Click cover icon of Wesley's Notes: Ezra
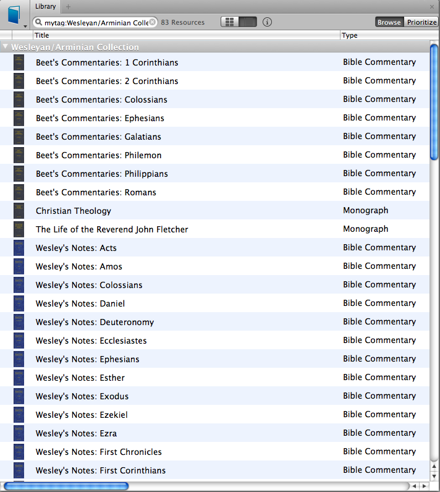The height and width of the screenshot is (492, 440). tap(19, 433)
